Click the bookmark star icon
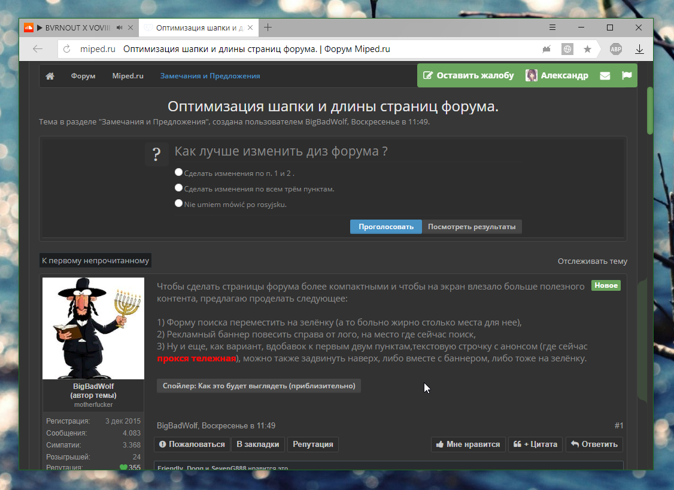Screen dimensions: 674x490 point(587,49)
